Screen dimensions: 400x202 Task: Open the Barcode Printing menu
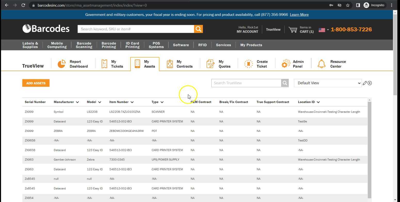click(x=109, y=45)
